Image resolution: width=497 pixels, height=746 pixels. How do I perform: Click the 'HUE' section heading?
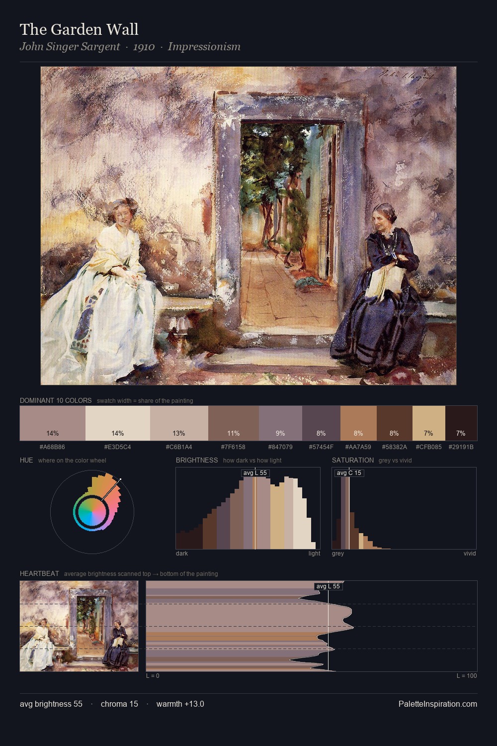coord(26,460)
